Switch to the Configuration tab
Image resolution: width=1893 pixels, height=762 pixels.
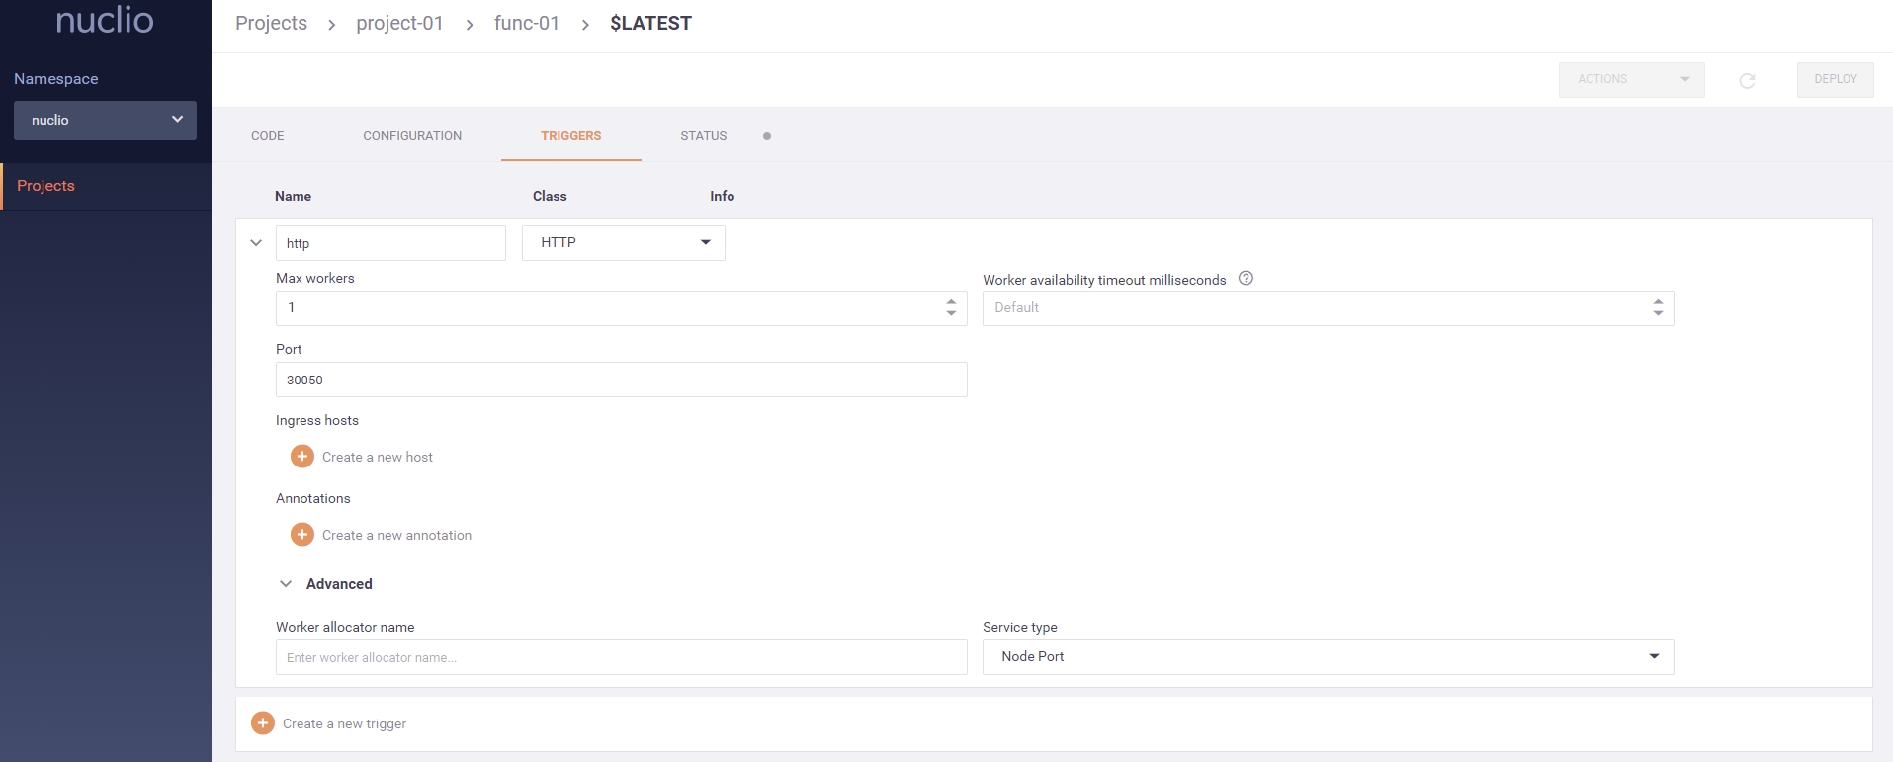(x=411, y=136)
